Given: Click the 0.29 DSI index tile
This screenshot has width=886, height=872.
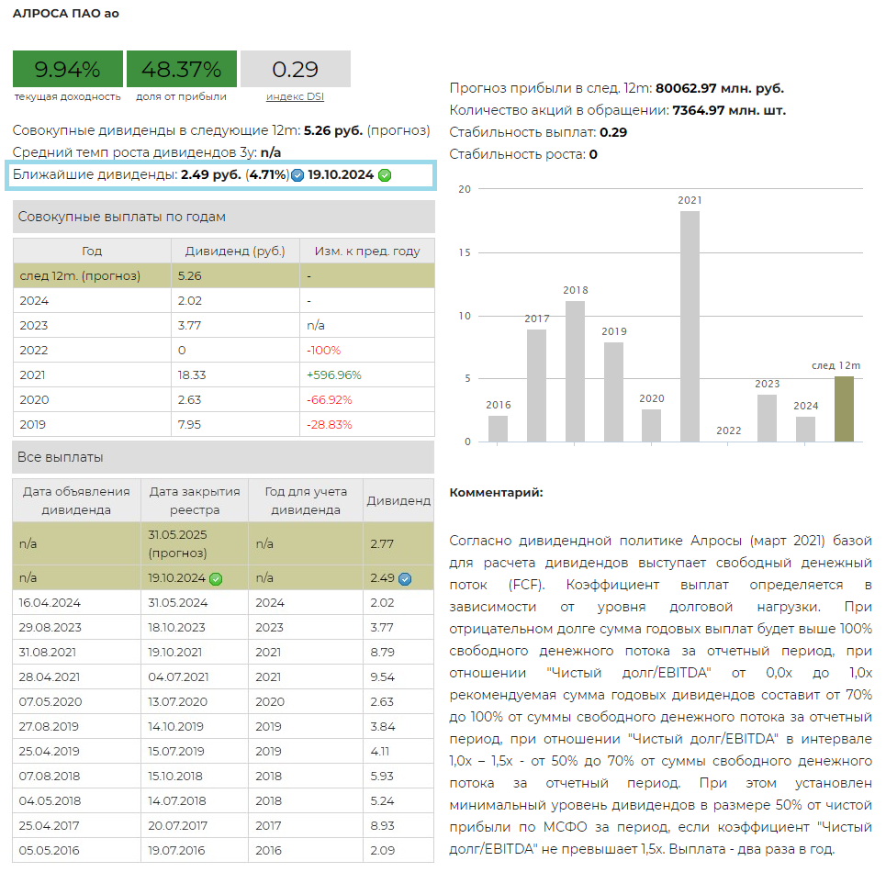Looking at the screenshot, I should 295,70.
